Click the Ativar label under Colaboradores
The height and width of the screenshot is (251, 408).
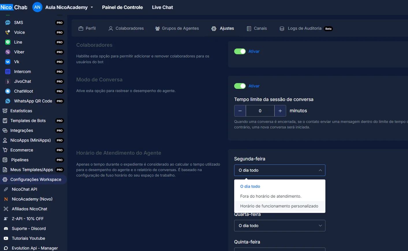[254, 51]
